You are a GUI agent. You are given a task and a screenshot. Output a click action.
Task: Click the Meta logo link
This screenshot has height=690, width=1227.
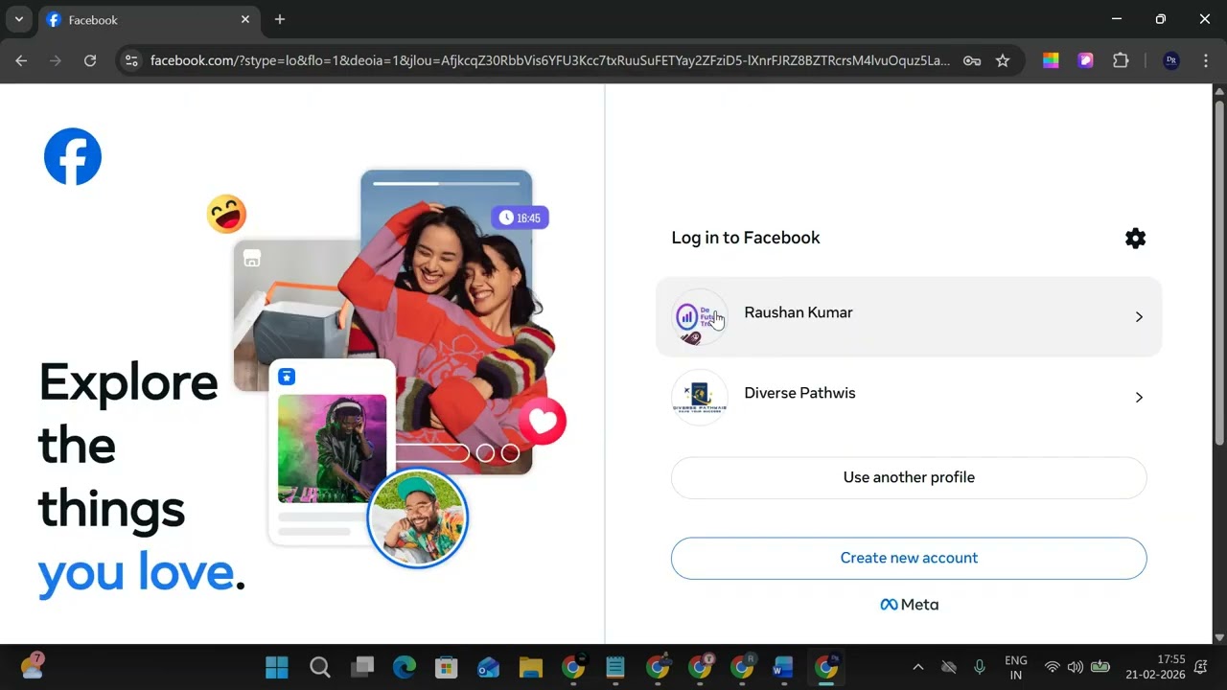(909, 605)
